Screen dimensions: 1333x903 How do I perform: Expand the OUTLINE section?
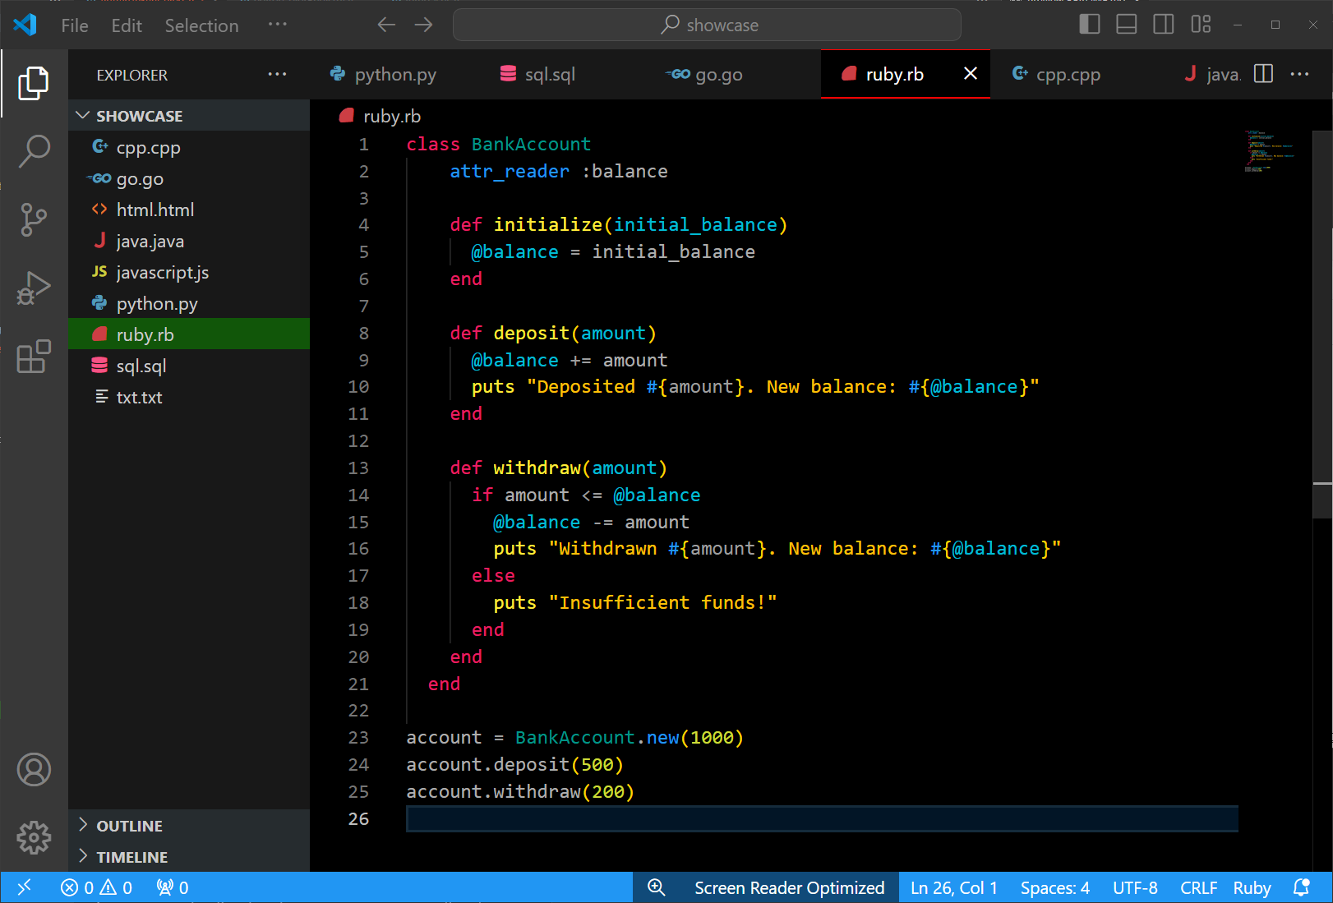189,826
